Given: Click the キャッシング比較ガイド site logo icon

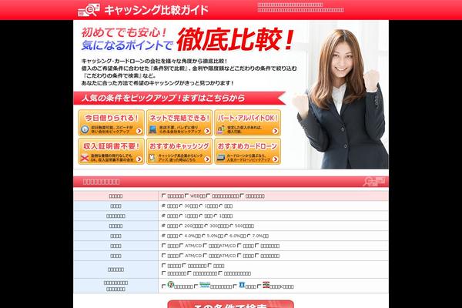Looking at the screenshot, I should point(89,10).
